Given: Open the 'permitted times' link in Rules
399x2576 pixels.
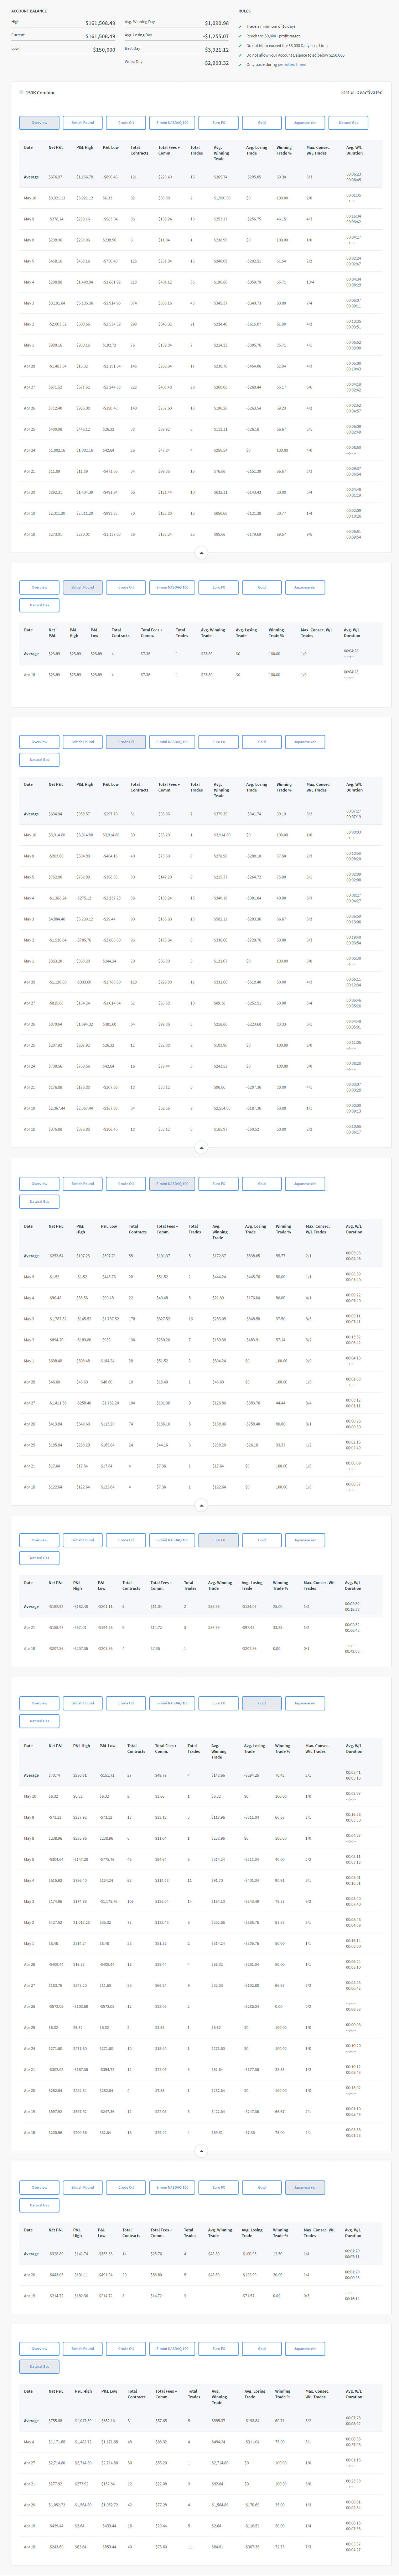Looking at the screenshot, I should click(x=293, y=64).
